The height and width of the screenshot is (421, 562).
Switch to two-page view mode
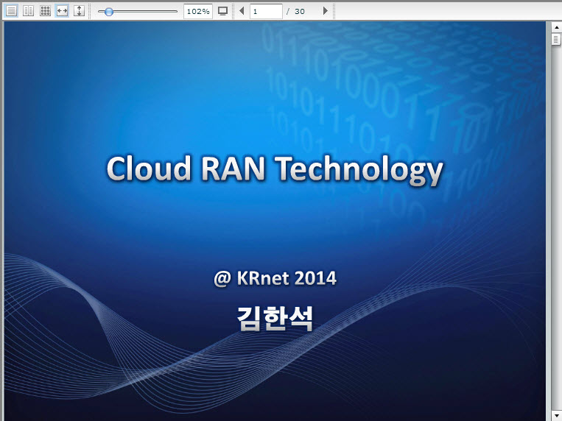tap(28, 11)
